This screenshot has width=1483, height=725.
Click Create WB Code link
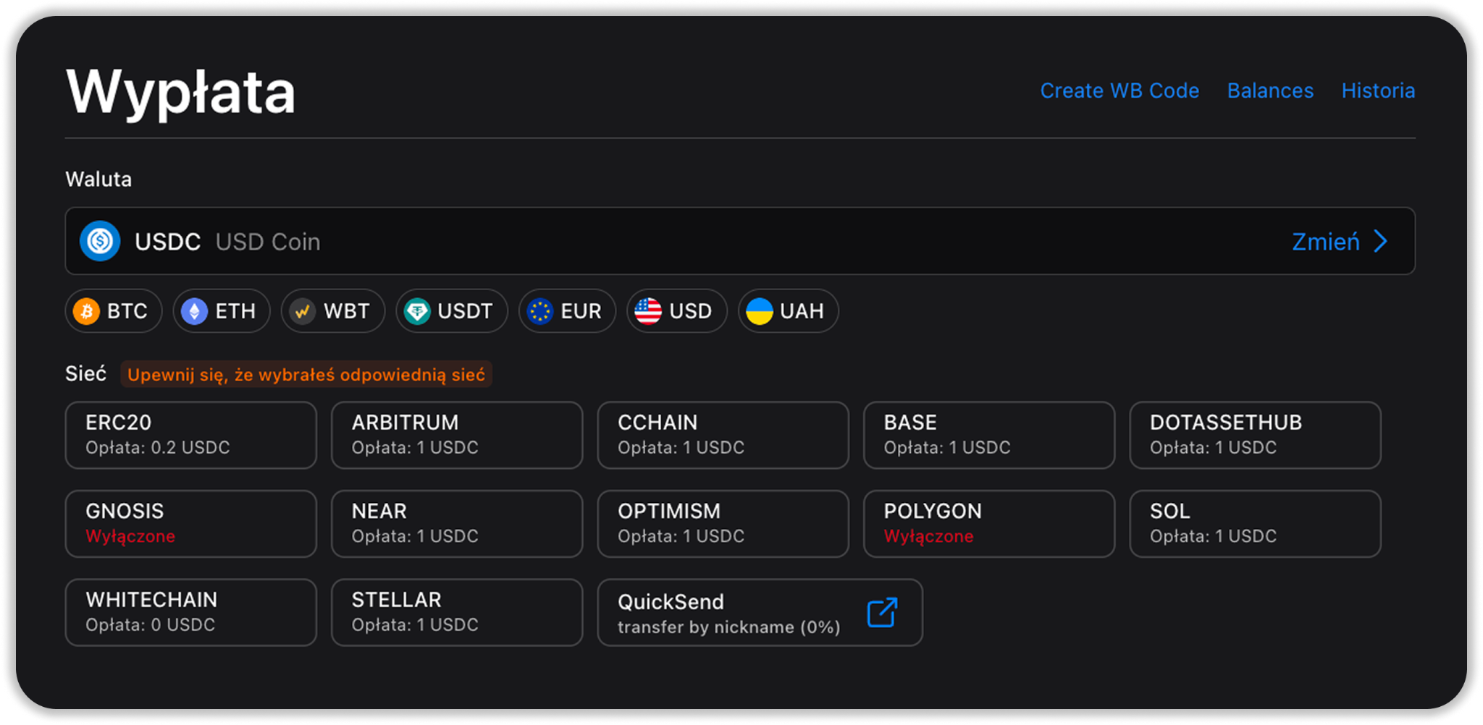coord(1119,90)
